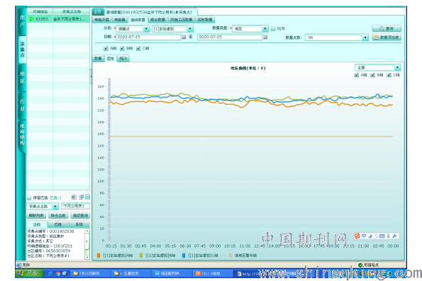This screenshot has width=422, height=281.
Task: Toggle the C相 checkbox above the chart legend
Action: pos(389,75)
